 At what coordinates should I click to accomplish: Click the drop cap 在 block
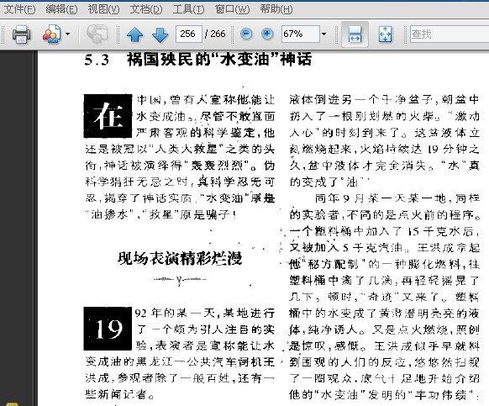108,116
